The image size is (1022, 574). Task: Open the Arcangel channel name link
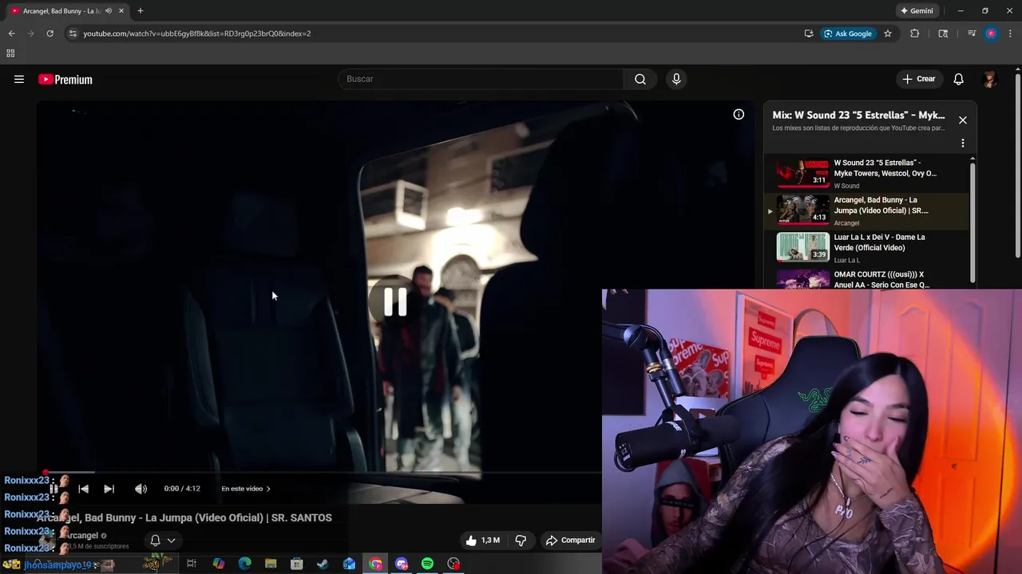83,536
